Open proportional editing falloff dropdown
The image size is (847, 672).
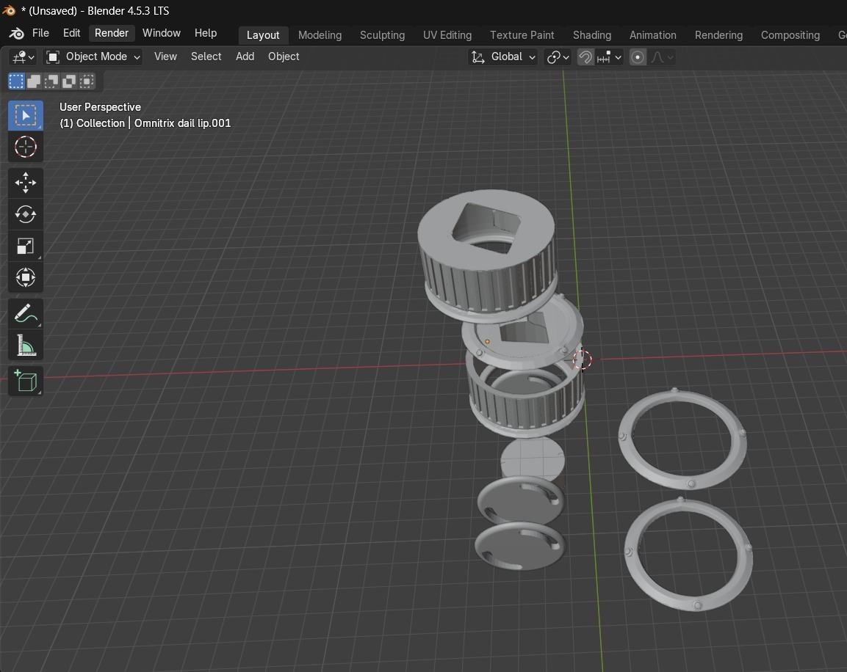(x=662, y=57)
